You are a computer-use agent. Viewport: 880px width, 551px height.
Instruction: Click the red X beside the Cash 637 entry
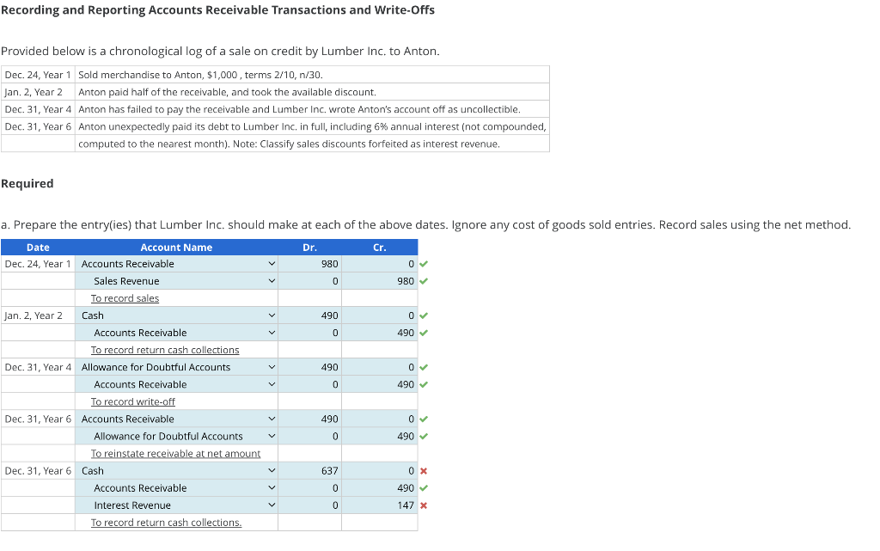click(x=422, y=470)
